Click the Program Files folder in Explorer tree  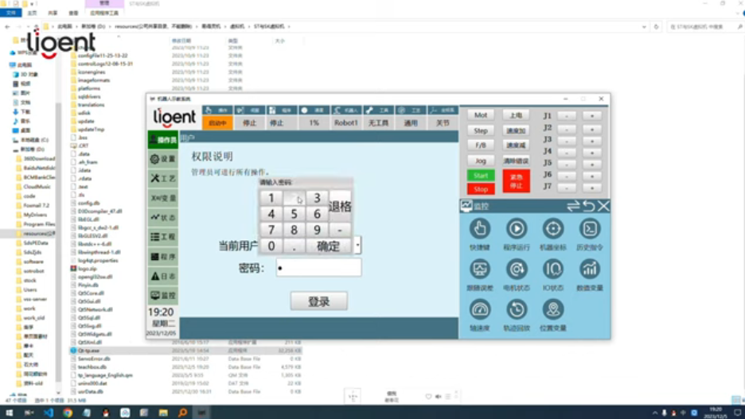point(40,224)
